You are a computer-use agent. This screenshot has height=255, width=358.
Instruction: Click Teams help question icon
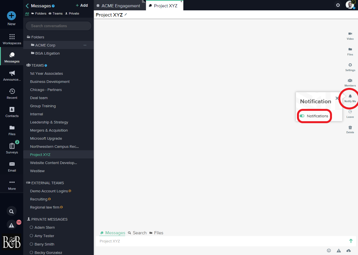coord(46,65)
